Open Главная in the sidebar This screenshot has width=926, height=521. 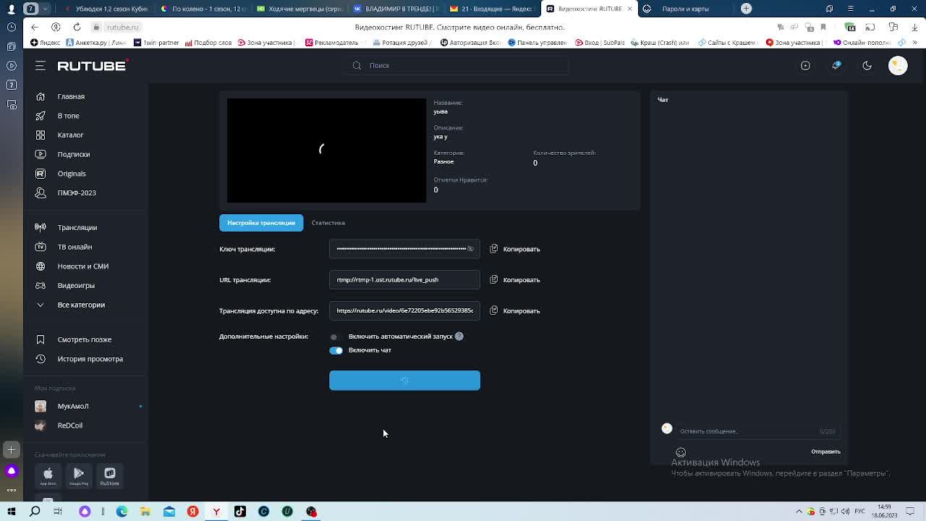[71, 96]
